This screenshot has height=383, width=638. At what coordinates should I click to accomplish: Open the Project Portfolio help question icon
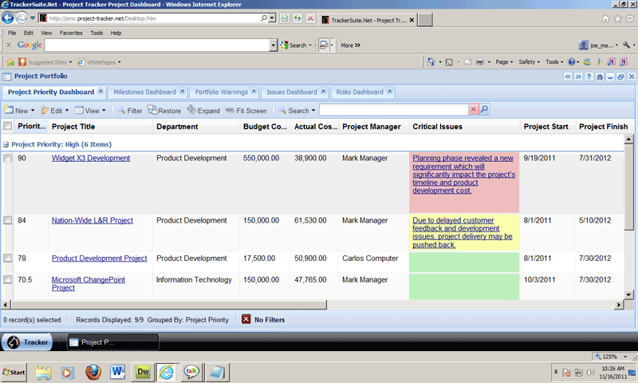(589, 77)
